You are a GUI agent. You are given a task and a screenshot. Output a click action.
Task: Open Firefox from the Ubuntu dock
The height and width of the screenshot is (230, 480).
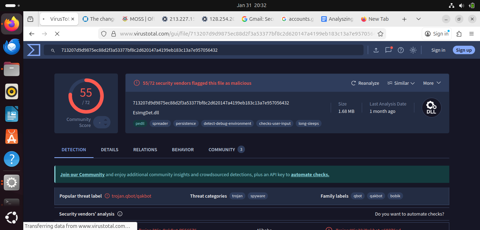click(12, 24)
